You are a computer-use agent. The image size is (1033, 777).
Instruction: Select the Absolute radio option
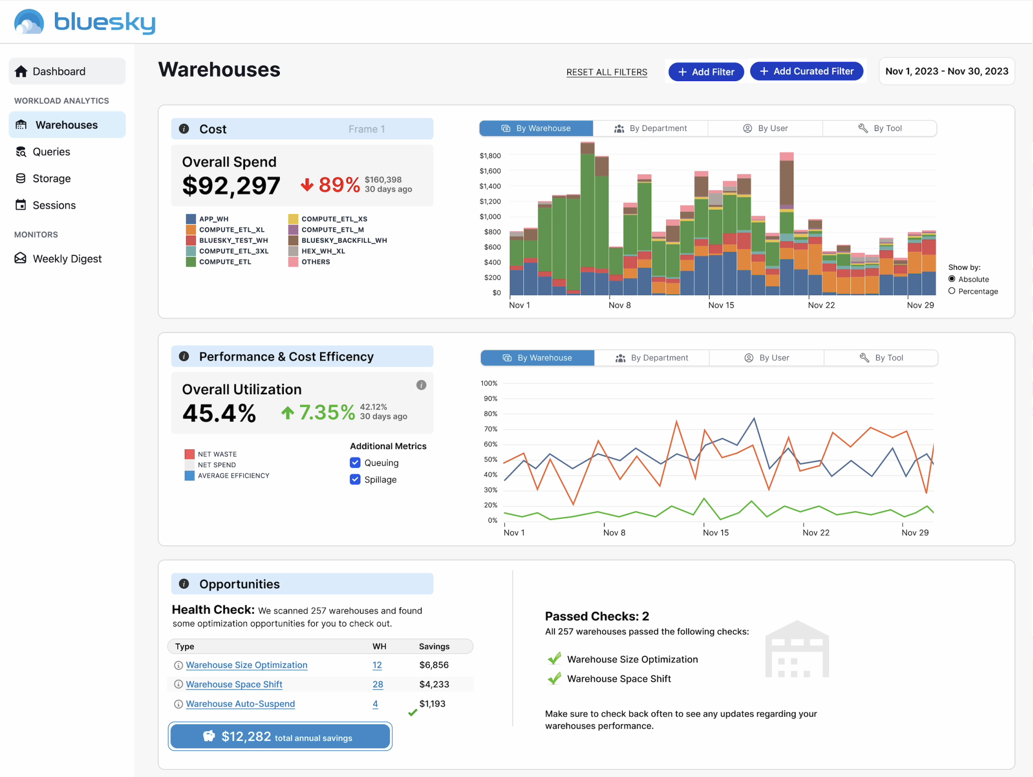coord(951,279)
